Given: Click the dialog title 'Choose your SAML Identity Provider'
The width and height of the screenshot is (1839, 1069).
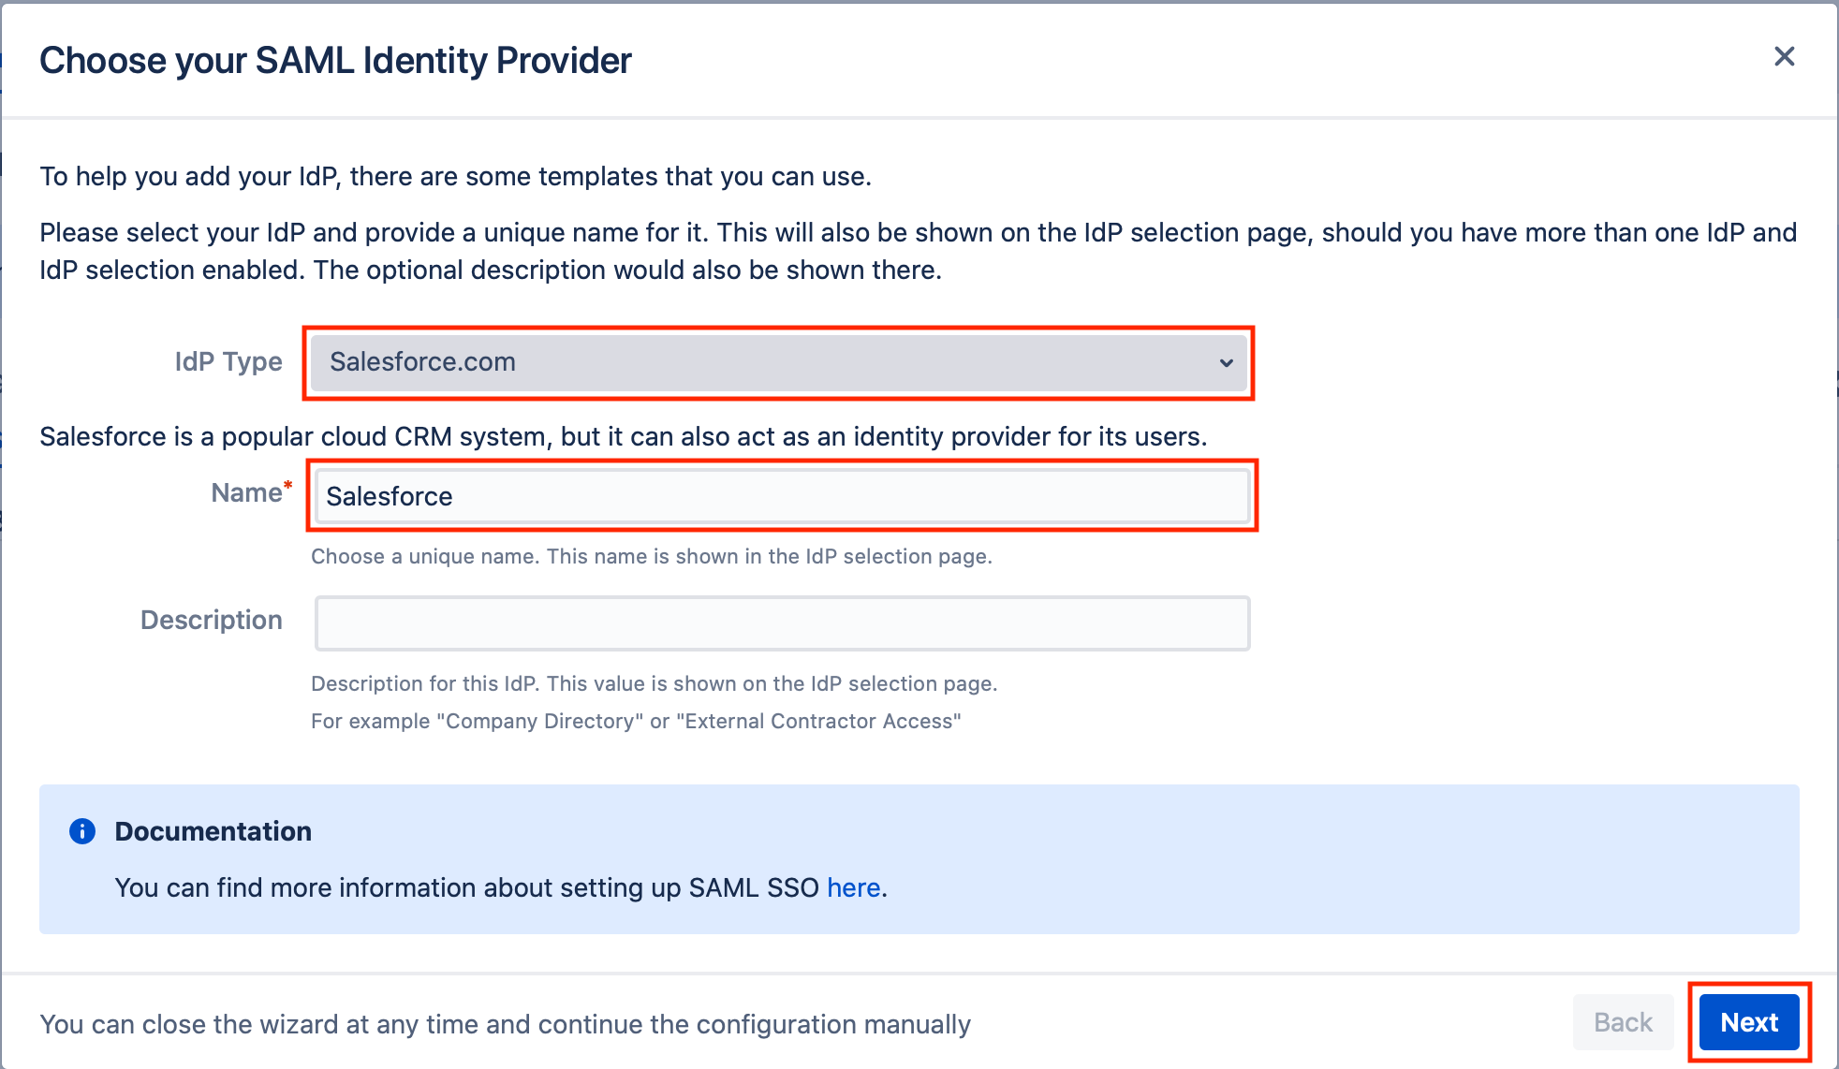Looking at the screenshot, I should [335, 61].
